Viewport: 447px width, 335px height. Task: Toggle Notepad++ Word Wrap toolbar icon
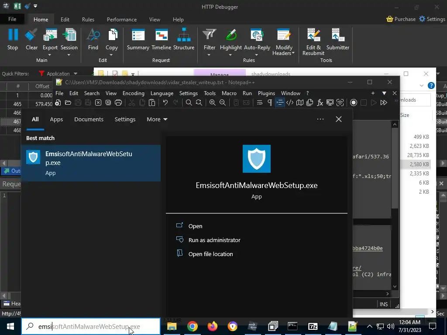259,103
